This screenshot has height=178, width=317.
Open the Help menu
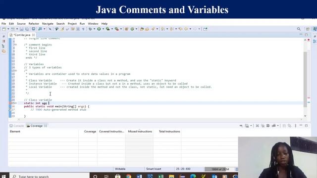click(x=105, y=24)
